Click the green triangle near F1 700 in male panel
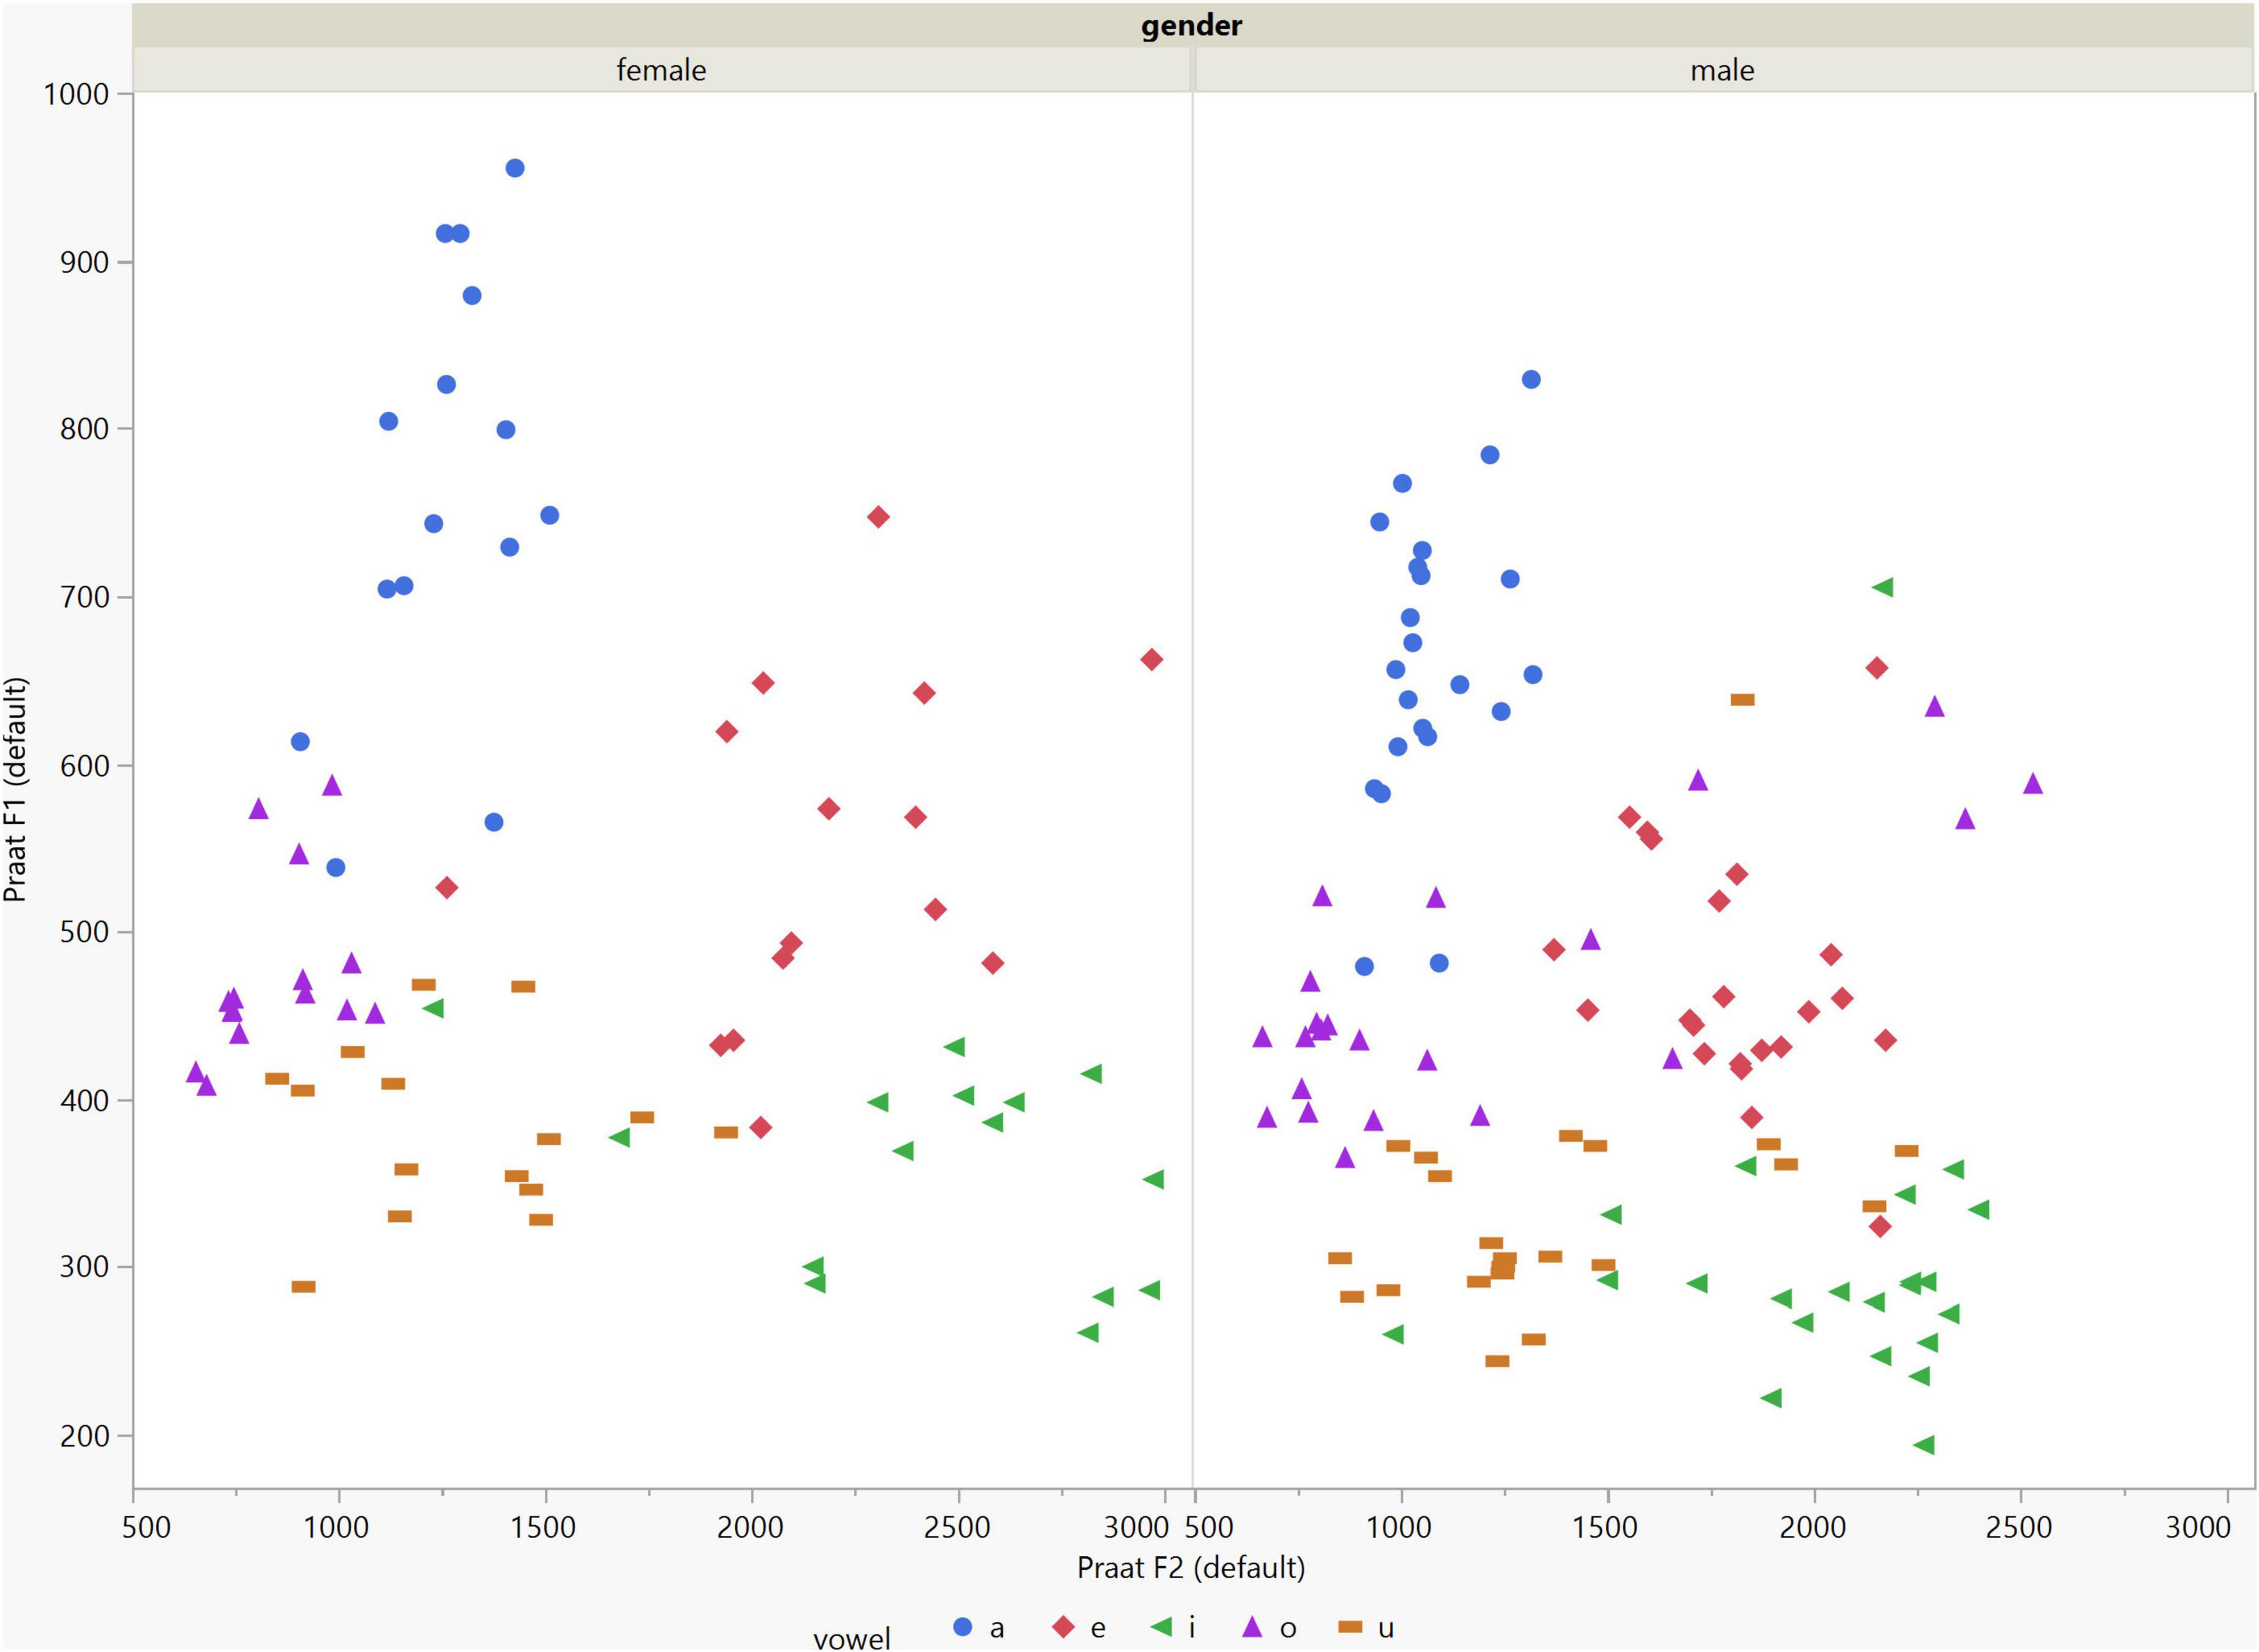Image resolution: width=2259 pixels, height=1652 pixels. [1883, 587]
